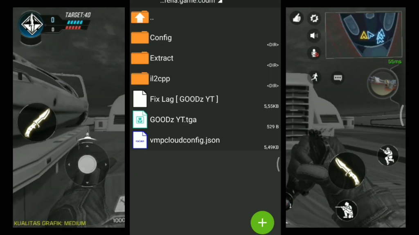Click the 529 B file size

pyautogui.click(x=273, y=126)
